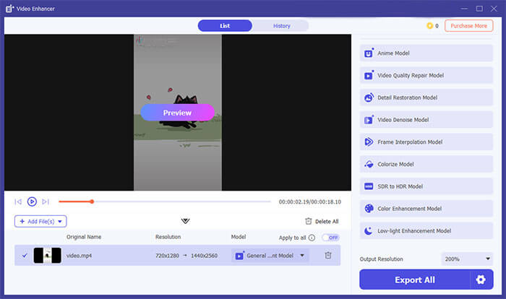Click the Original Name column header
This screenshot has height=299, width=506.
tap(84, 237)
